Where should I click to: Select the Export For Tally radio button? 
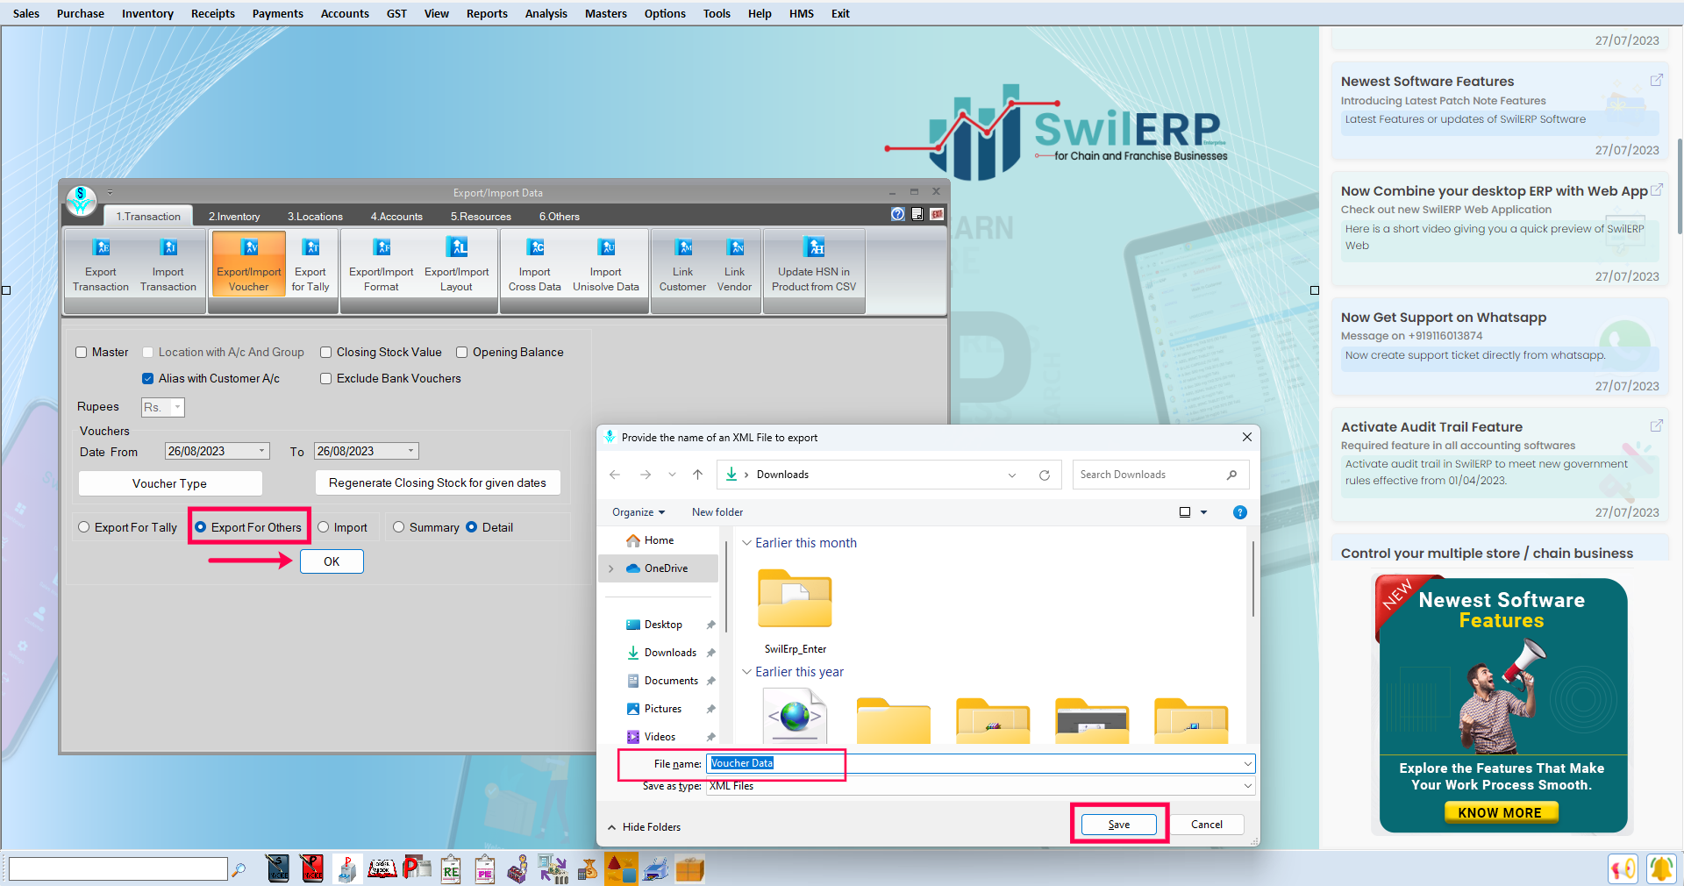[84, 527]
